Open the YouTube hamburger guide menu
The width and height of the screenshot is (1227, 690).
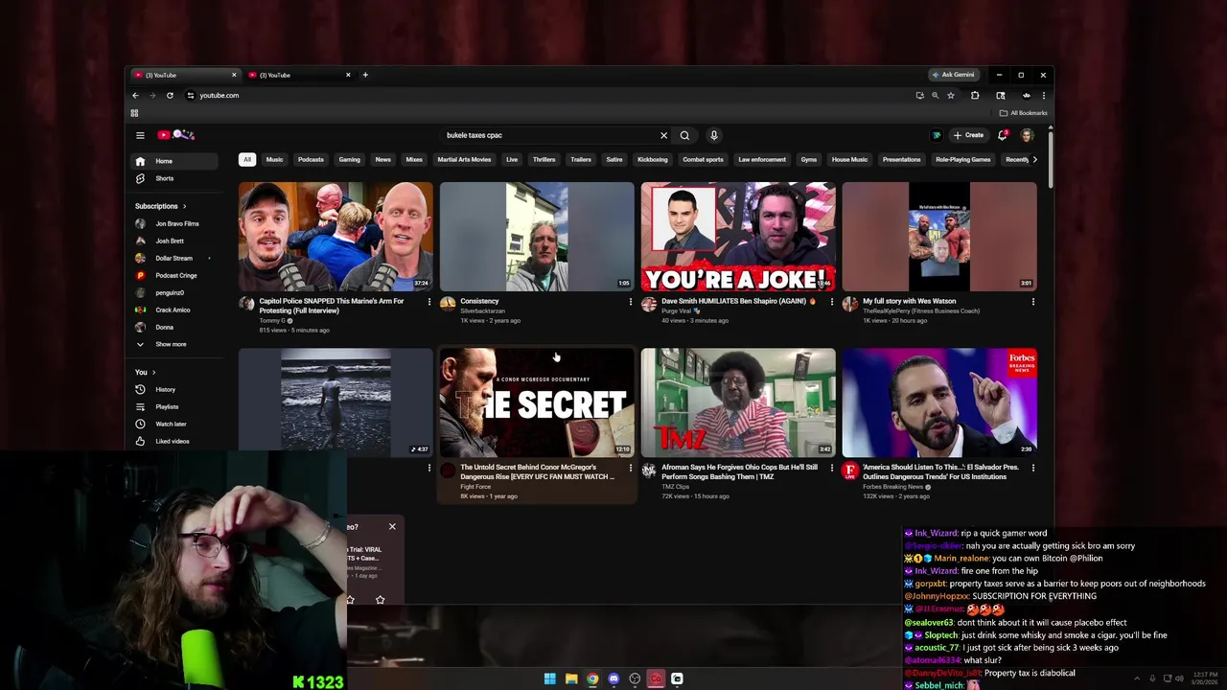[x=140, y=135]
